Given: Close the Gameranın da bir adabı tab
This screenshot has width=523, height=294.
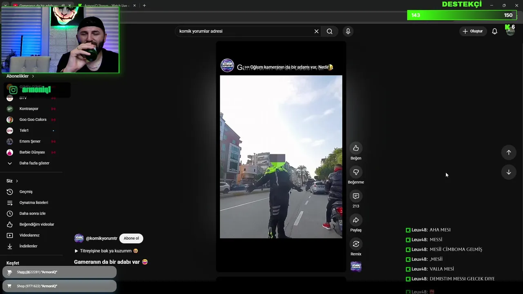Looking at the screenshot, I should [x=69, y=6].
